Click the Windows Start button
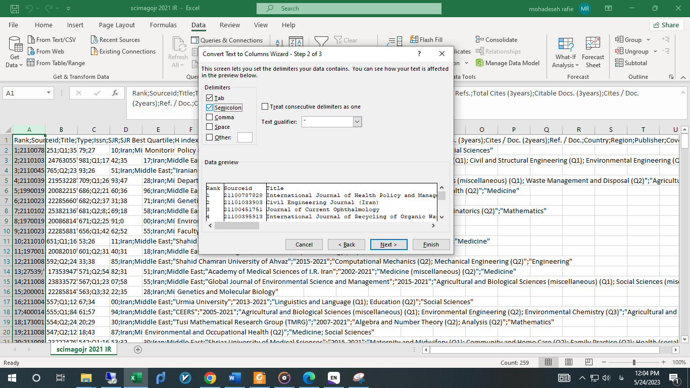 pyautogui.click(x=12, y=377)
